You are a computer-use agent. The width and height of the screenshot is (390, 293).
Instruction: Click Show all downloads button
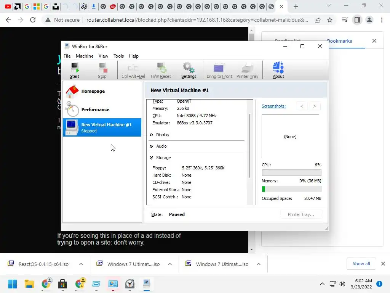coord(361,264)
